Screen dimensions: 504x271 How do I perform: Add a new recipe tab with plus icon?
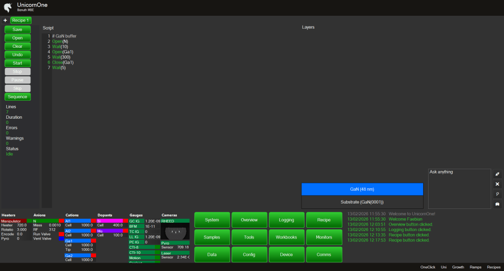pyautogui.click(x=5, y=21)
